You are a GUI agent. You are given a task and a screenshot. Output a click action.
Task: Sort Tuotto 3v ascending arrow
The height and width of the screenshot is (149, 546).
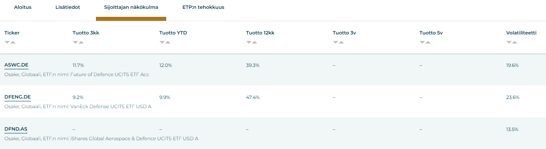341,42
